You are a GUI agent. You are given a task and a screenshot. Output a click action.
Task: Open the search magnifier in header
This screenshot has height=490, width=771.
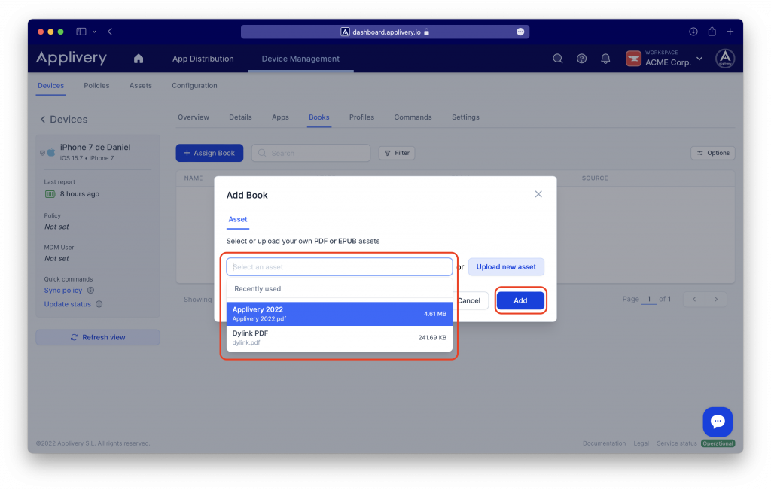[x=558, y=59]
